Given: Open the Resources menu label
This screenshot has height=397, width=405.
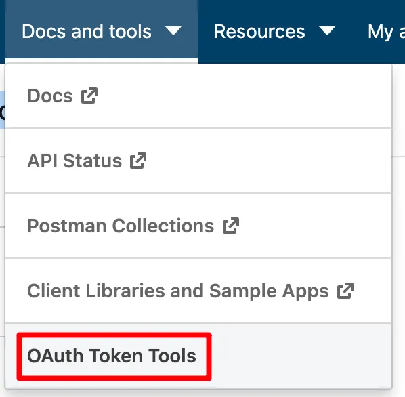Looking at the screenshot, I should coord(259,32).
